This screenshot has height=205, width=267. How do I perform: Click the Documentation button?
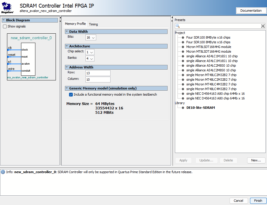251,10
